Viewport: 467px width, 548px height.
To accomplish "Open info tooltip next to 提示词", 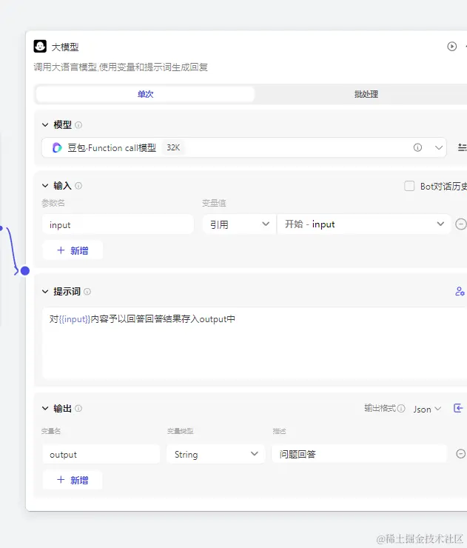I will [x=87, y=292].
